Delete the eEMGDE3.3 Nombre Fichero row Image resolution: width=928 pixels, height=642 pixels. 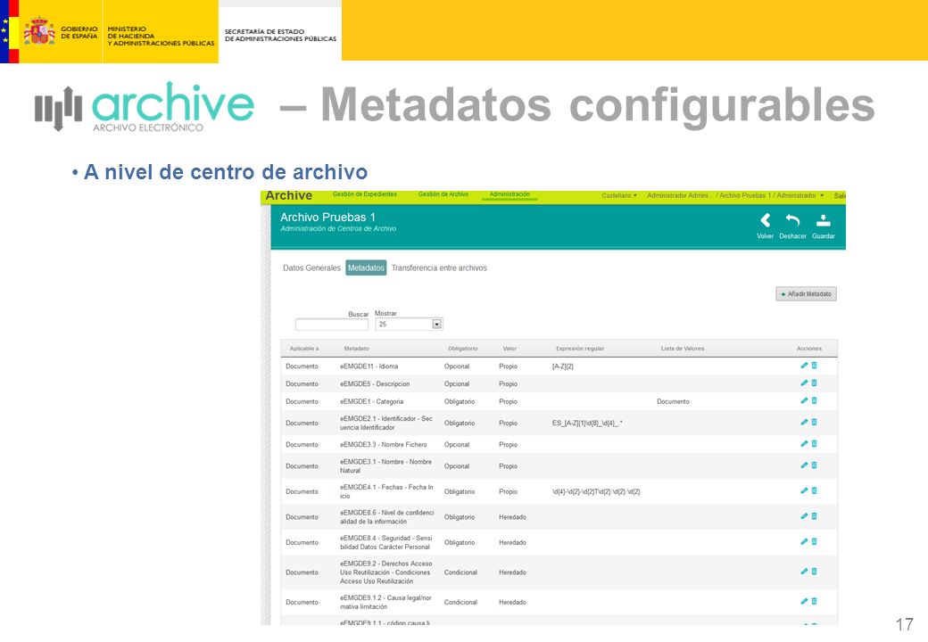click(x=815, y=443)
